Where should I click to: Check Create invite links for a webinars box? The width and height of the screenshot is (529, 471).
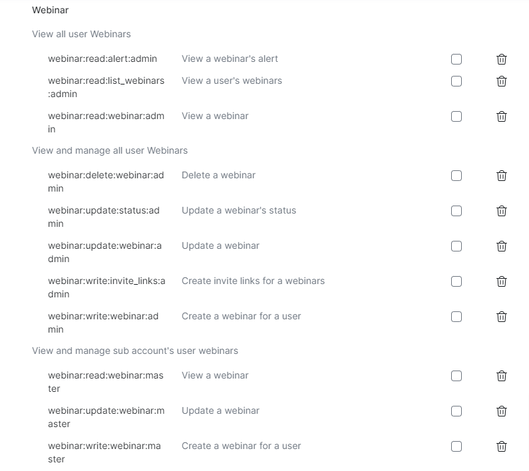(456, 281)
